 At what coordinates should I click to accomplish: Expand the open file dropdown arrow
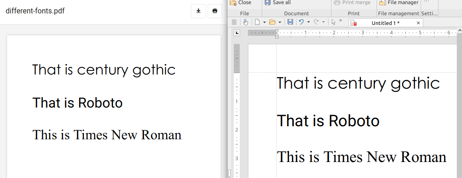(280, 22)
